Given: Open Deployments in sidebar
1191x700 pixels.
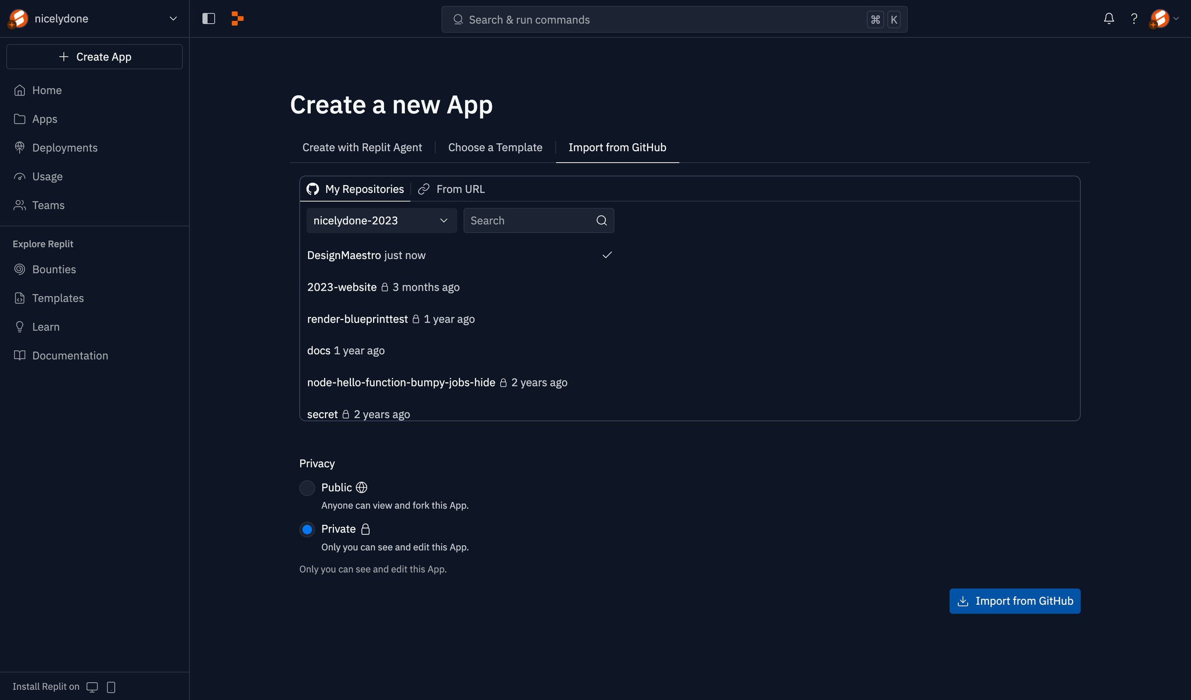Looking at the screenshot, I should [x=94, y=148].
